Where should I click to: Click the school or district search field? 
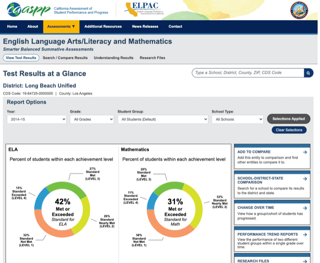tap(248, 73)
